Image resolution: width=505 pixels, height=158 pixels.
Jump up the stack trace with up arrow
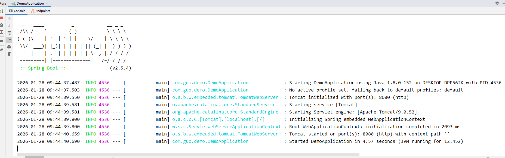(9, 19)
